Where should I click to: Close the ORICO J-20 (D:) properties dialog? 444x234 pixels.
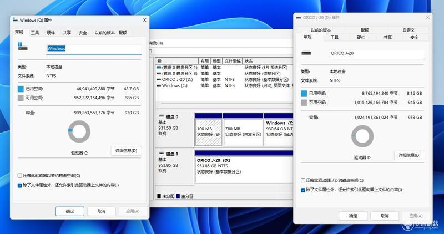tap(427, 18)
